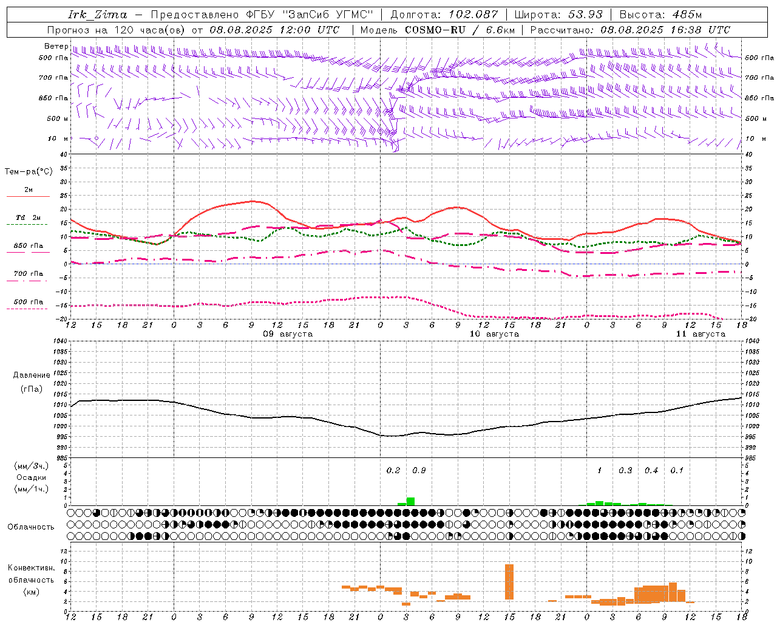Screen dimensions: 777x622
Task: Click 'Прогноз на 120 часа(ов)' forecast text
Action: pos(117,30)
